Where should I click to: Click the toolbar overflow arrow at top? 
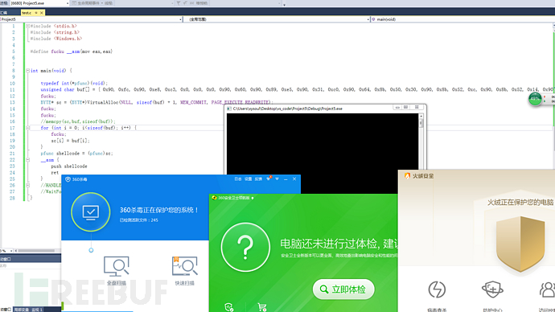(284, 5)
